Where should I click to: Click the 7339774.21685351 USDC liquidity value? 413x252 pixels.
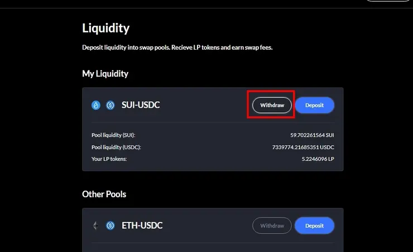[x=303, y=147]
